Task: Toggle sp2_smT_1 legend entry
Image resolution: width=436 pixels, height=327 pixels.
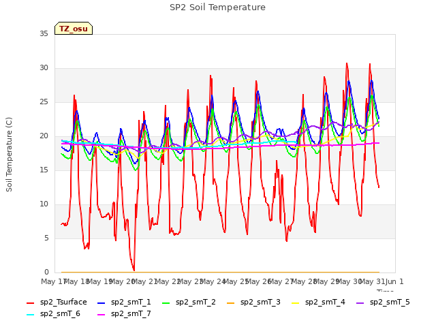Action: coord(124,302)
